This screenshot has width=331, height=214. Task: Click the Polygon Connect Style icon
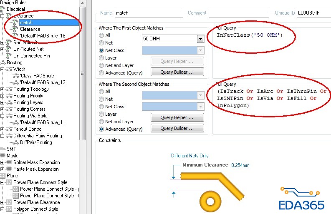[x=9, y=209]
